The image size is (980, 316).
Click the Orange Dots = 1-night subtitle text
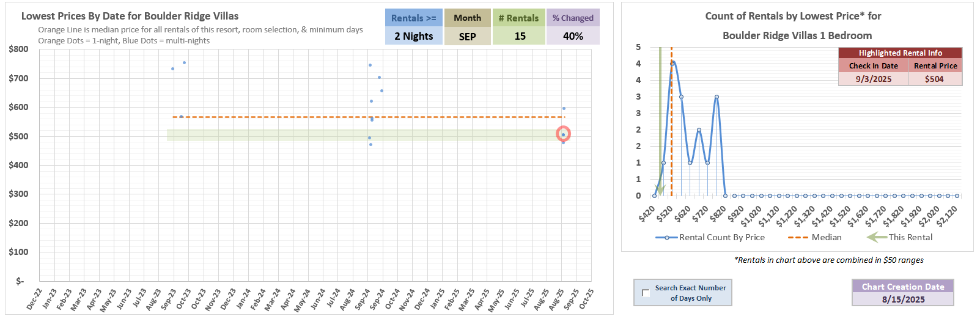(x=123, y=40)
